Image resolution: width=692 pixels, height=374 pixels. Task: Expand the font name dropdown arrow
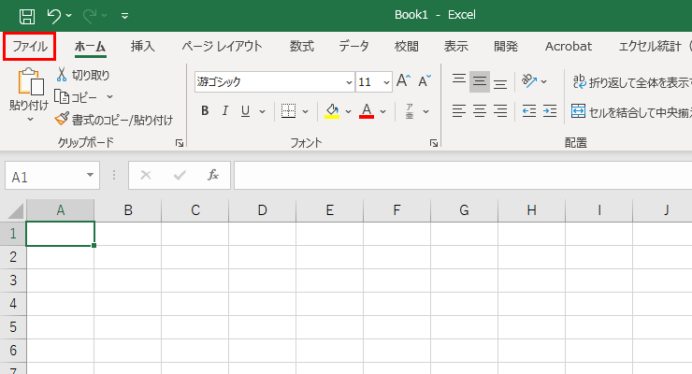coord(349,82)
